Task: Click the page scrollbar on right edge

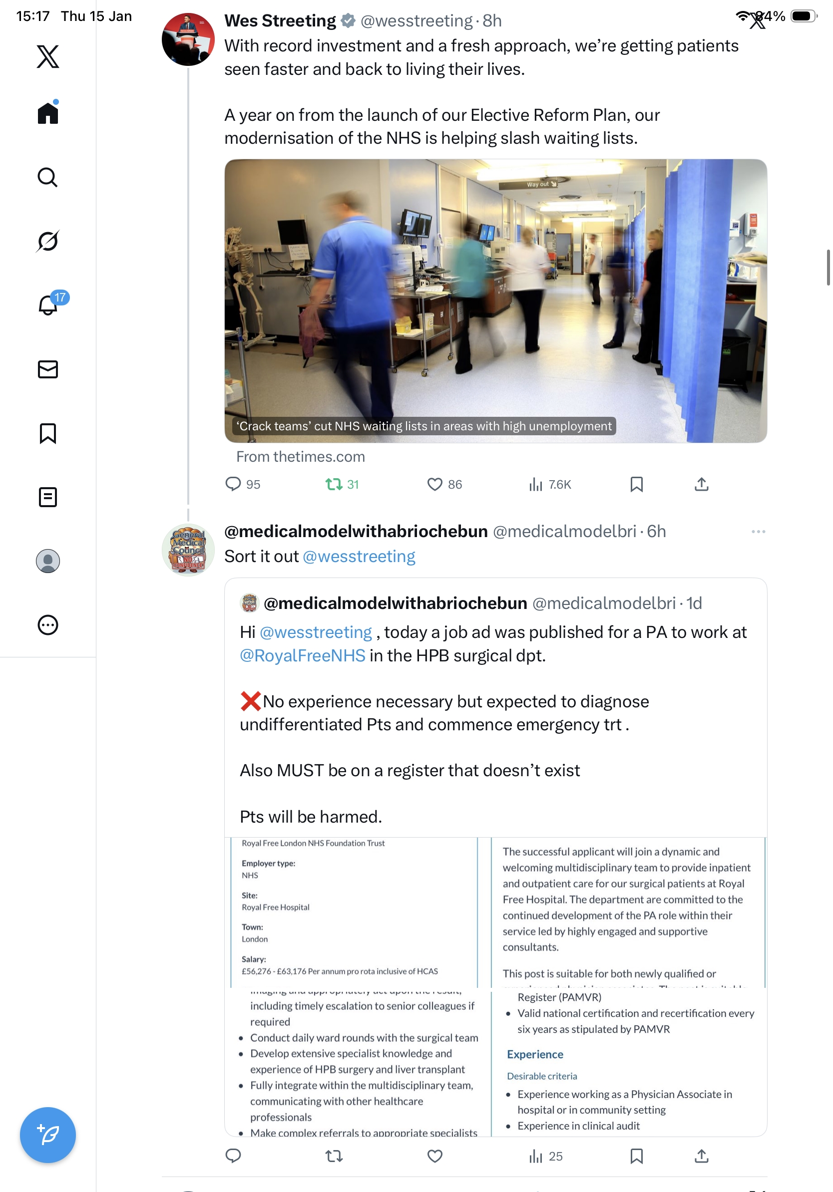Action: (829, 268)
